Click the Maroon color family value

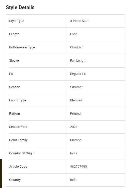click(76, 140)
